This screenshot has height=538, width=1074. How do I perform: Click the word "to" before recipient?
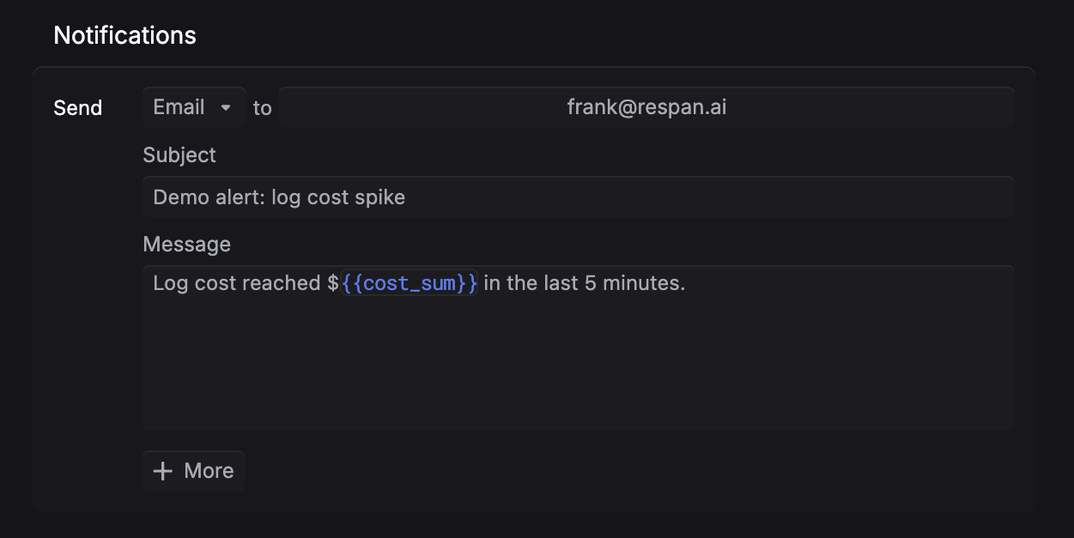tap(262, 108)
